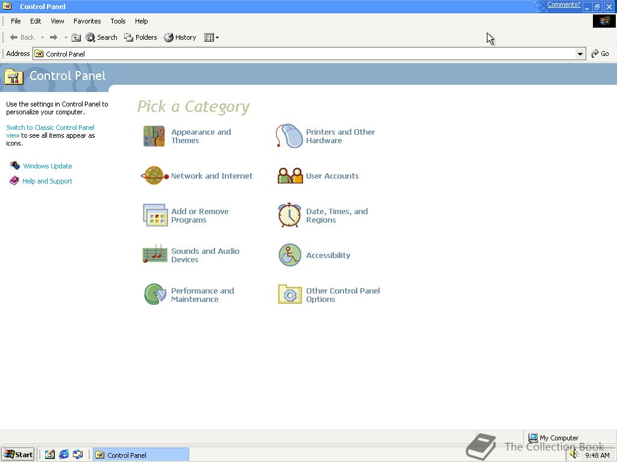Click the Windows flag logo throbber
The image size is (617, 462).
604,21
